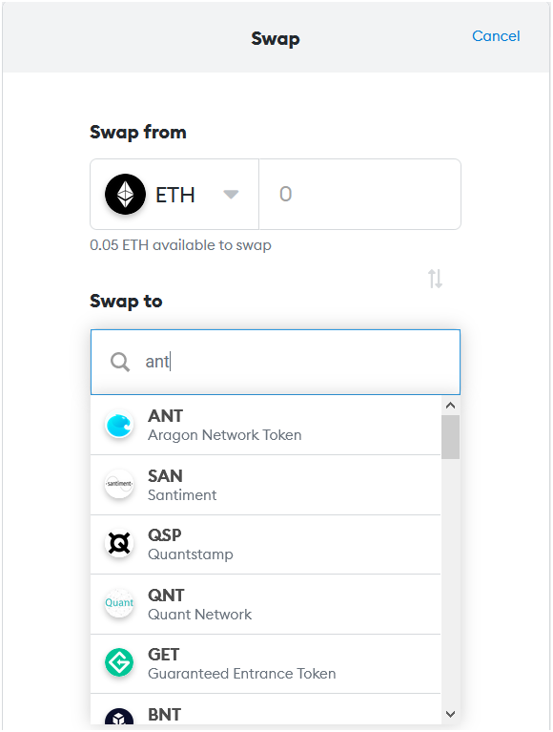
Task: Click the BNT Bancor token icon
Action: [x=119, y=717]
